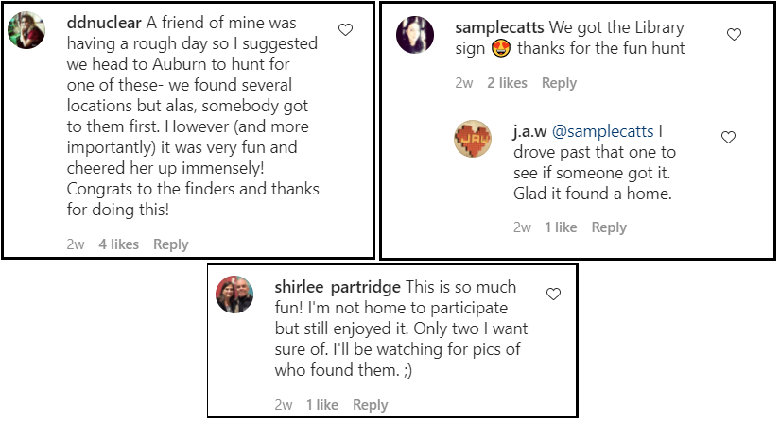Like shirlee_partridge's comment with the heart
This screenshot has height=421, width=780.
point(553,295)
